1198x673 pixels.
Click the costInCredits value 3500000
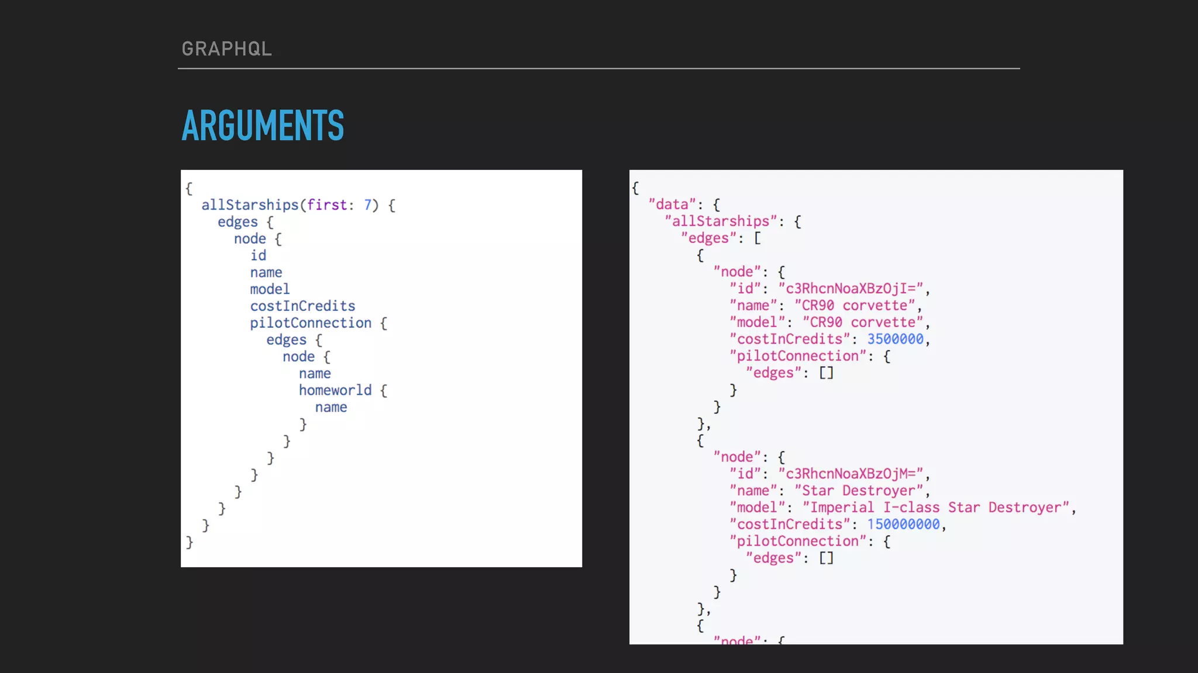[895, 339]
